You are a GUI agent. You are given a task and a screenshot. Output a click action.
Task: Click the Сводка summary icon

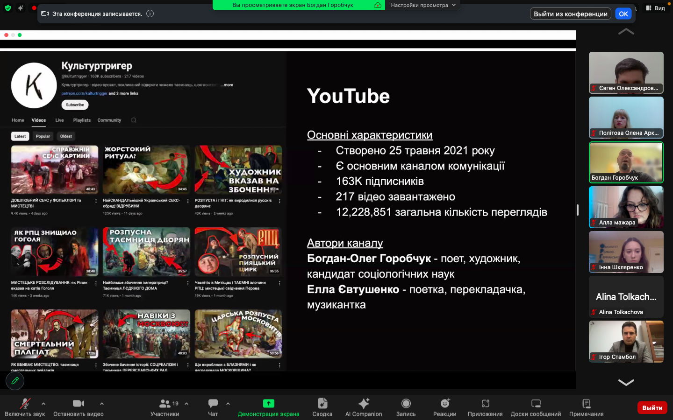322,404
